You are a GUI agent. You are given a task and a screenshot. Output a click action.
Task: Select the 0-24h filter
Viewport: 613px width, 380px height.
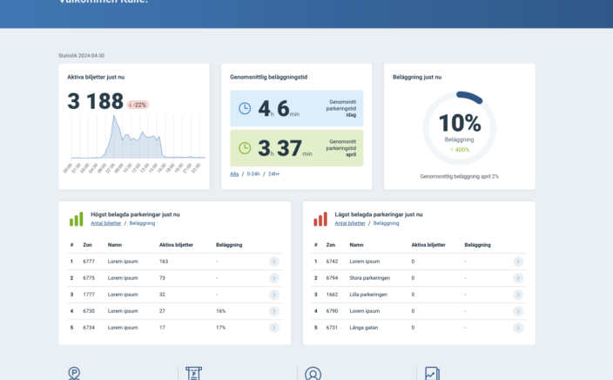click(x=253, y=174)
